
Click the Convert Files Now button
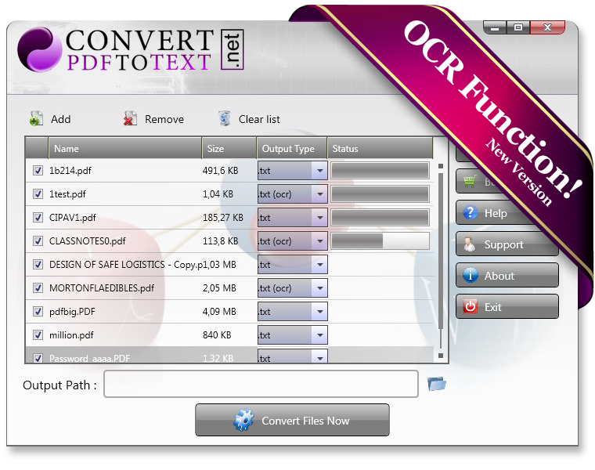(292, 420)
